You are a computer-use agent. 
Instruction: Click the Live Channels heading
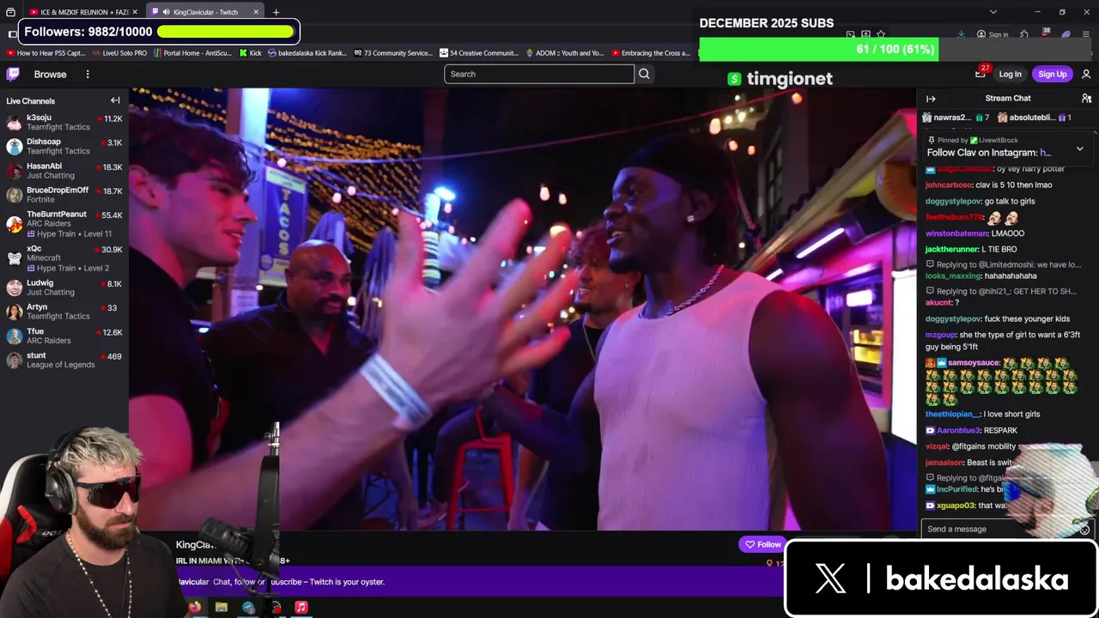click(x=31, y=100)
